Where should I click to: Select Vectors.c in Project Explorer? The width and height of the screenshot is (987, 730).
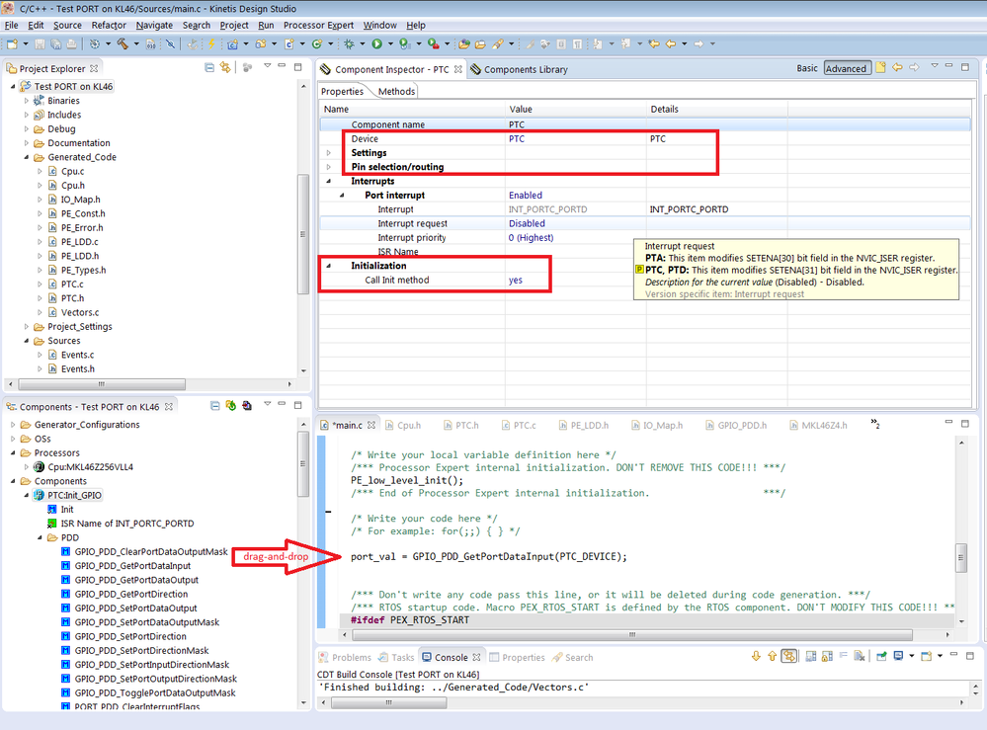pyautogui.click(x=80, y=312)
